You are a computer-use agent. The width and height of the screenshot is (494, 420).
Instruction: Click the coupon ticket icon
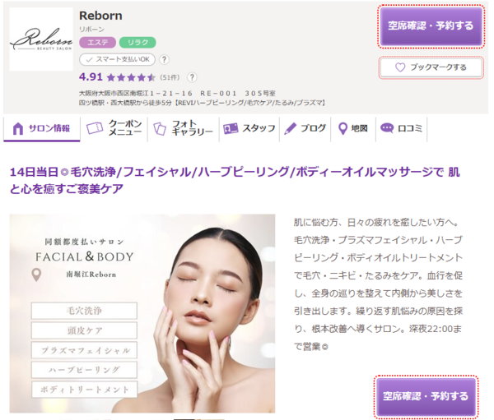[x=95, y=128]
